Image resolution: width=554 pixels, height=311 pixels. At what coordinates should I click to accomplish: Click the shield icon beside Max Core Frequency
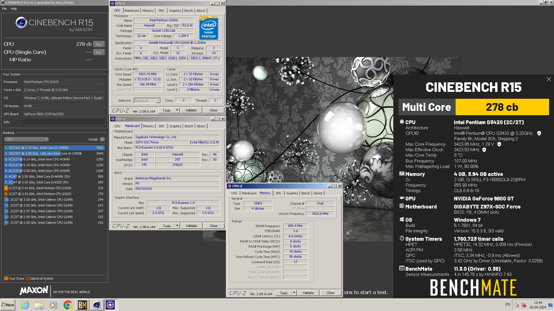(499, 144)
